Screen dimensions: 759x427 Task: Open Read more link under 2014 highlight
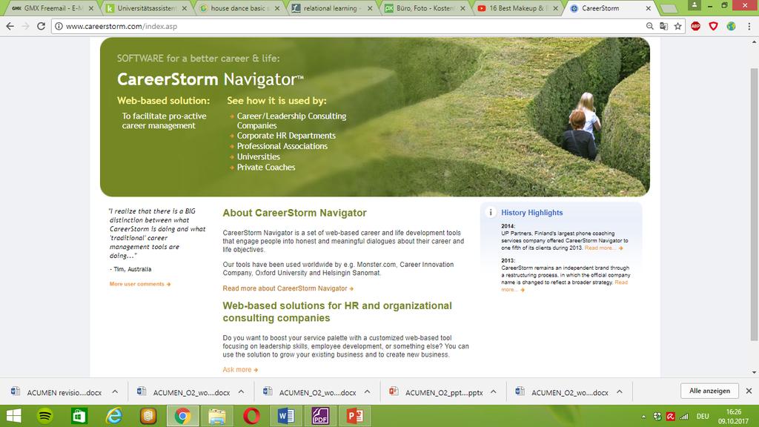tap(603, 248)
